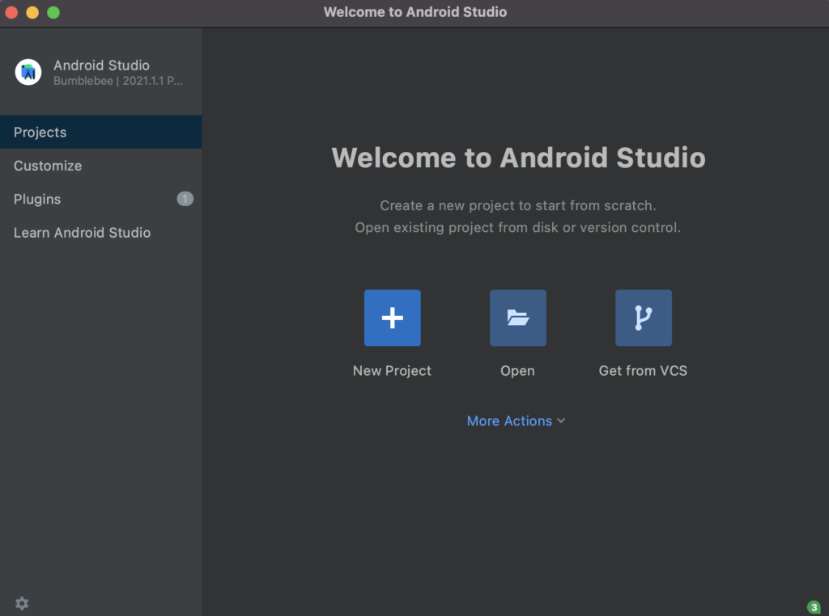
Task: Click the New Project label
Action: 392,370
